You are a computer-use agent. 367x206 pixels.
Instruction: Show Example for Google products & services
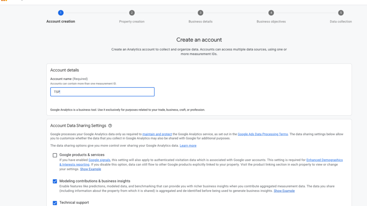point(91,169)
